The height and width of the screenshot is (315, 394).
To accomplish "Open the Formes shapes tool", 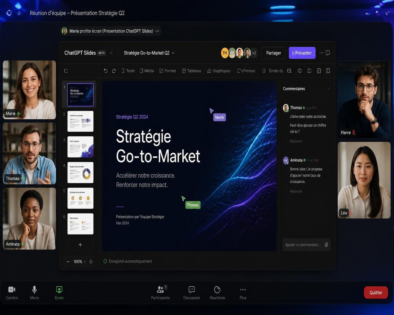I will pos(167,71).
